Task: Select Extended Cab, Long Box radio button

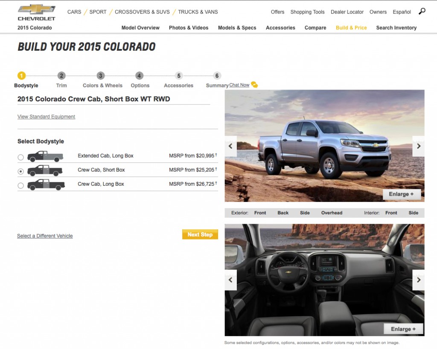Action: 20,157
